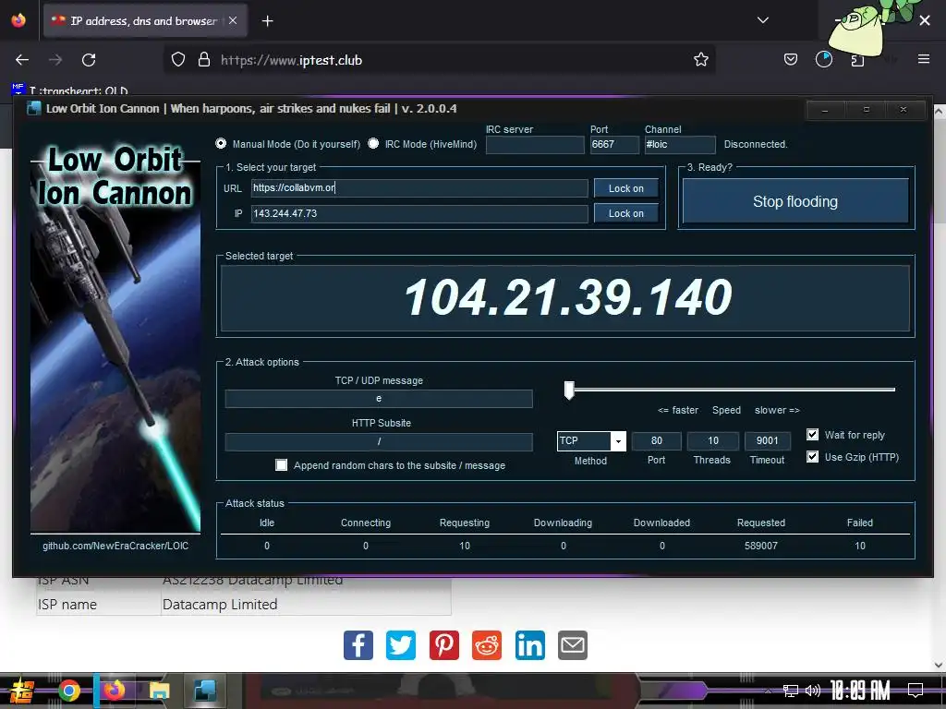This screenshot has height=709, width=946.
Task: Click the taskbar clock 10:09 AM
Action: (x=860, y=691)
